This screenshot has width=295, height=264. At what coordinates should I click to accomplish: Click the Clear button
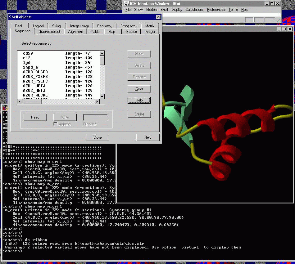[x=139, y=89]
